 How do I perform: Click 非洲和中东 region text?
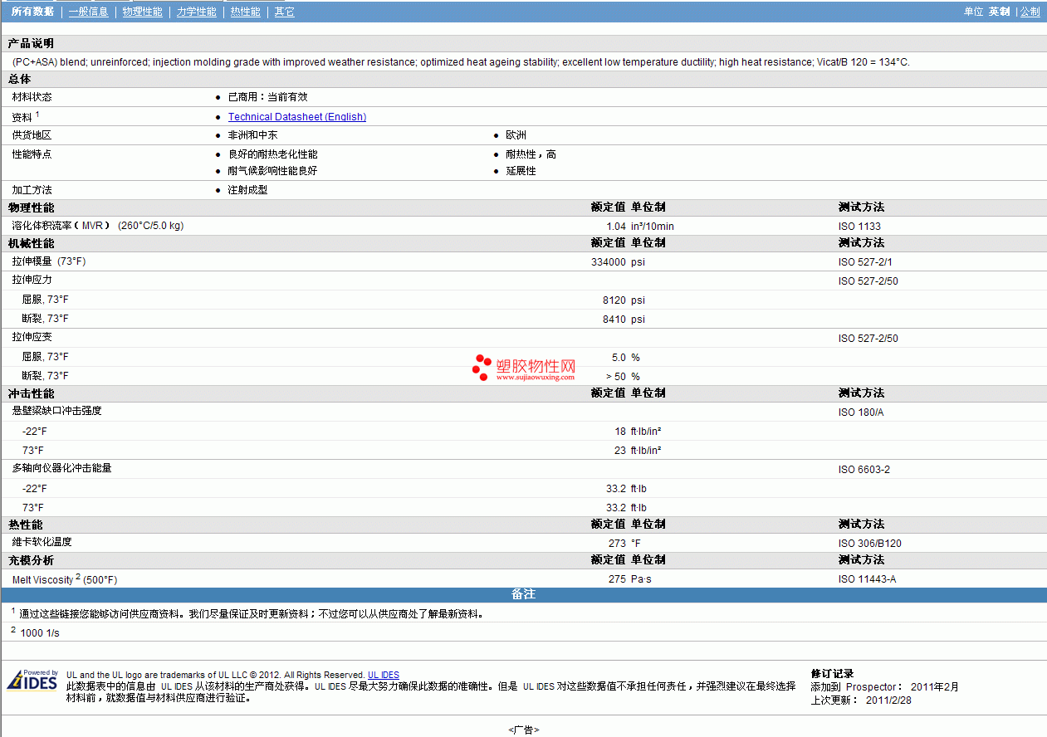point(252,134)
